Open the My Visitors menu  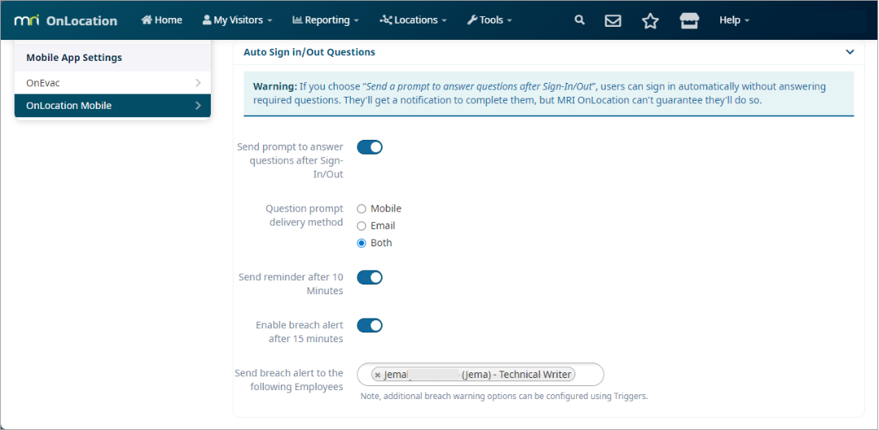click(x=237, y=20)
